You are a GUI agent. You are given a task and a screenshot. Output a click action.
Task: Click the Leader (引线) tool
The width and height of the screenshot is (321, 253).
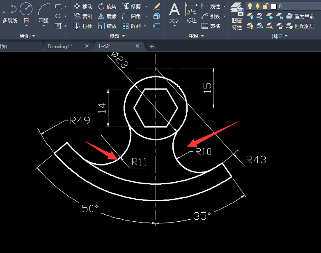[x=211, y=16]
